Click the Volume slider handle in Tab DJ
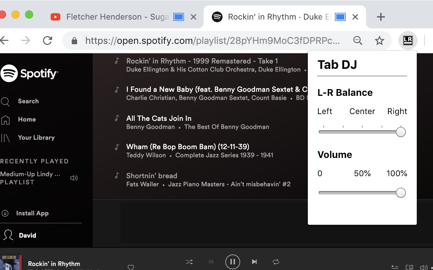433x270 pixels. tap(401, 193)
